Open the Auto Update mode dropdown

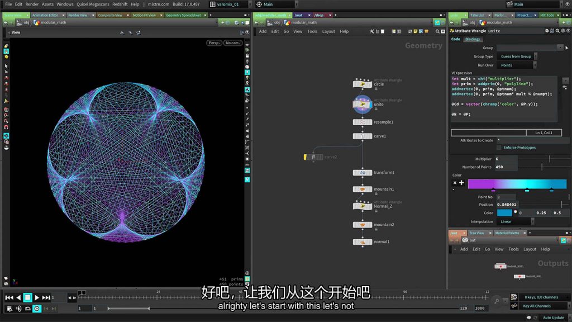(x=555, y=318)
